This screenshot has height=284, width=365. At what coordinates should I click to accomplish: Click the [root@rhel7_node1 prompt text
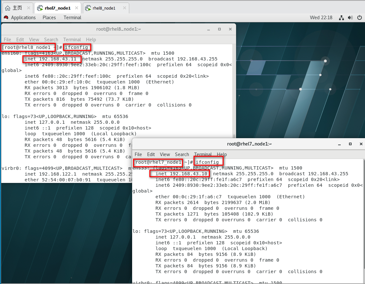coord(158,162)
